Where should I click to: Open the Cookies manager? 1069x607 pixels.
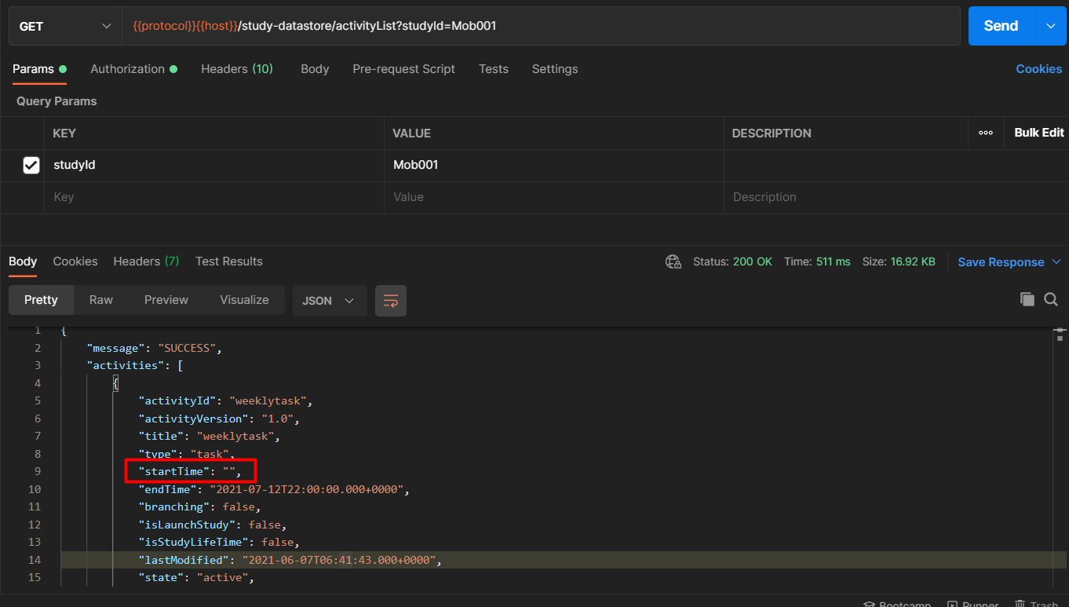1038,69
